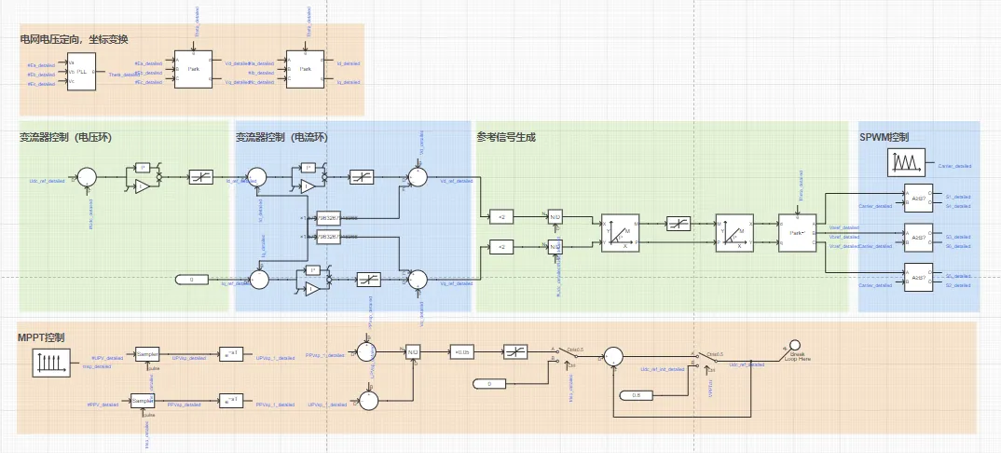1001x453 pixels.
Task: Select the summing junction between the two MPPT switches
Action: (x=613, y=356)
